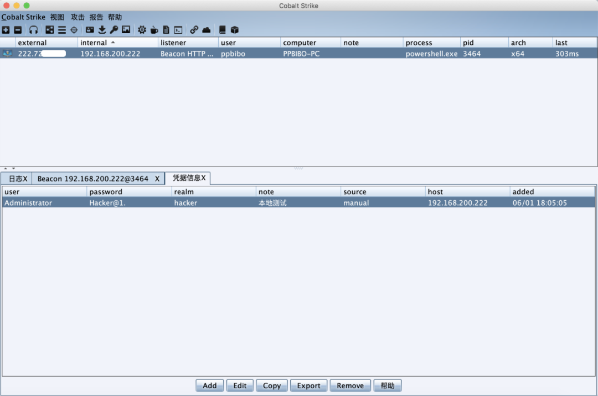
Task: Click the split pane divider handle
Action: coord(298,168)
